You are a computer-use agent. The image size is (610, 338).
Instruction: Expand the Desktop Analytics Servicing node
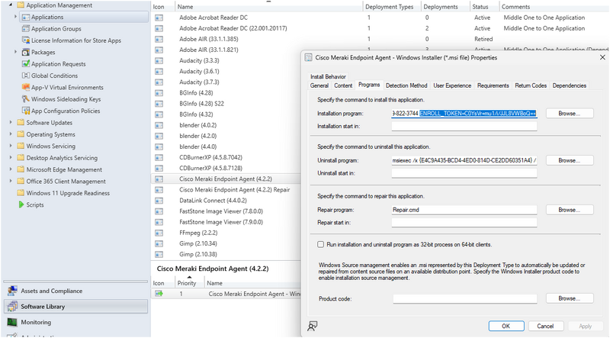tap(11, 157)
